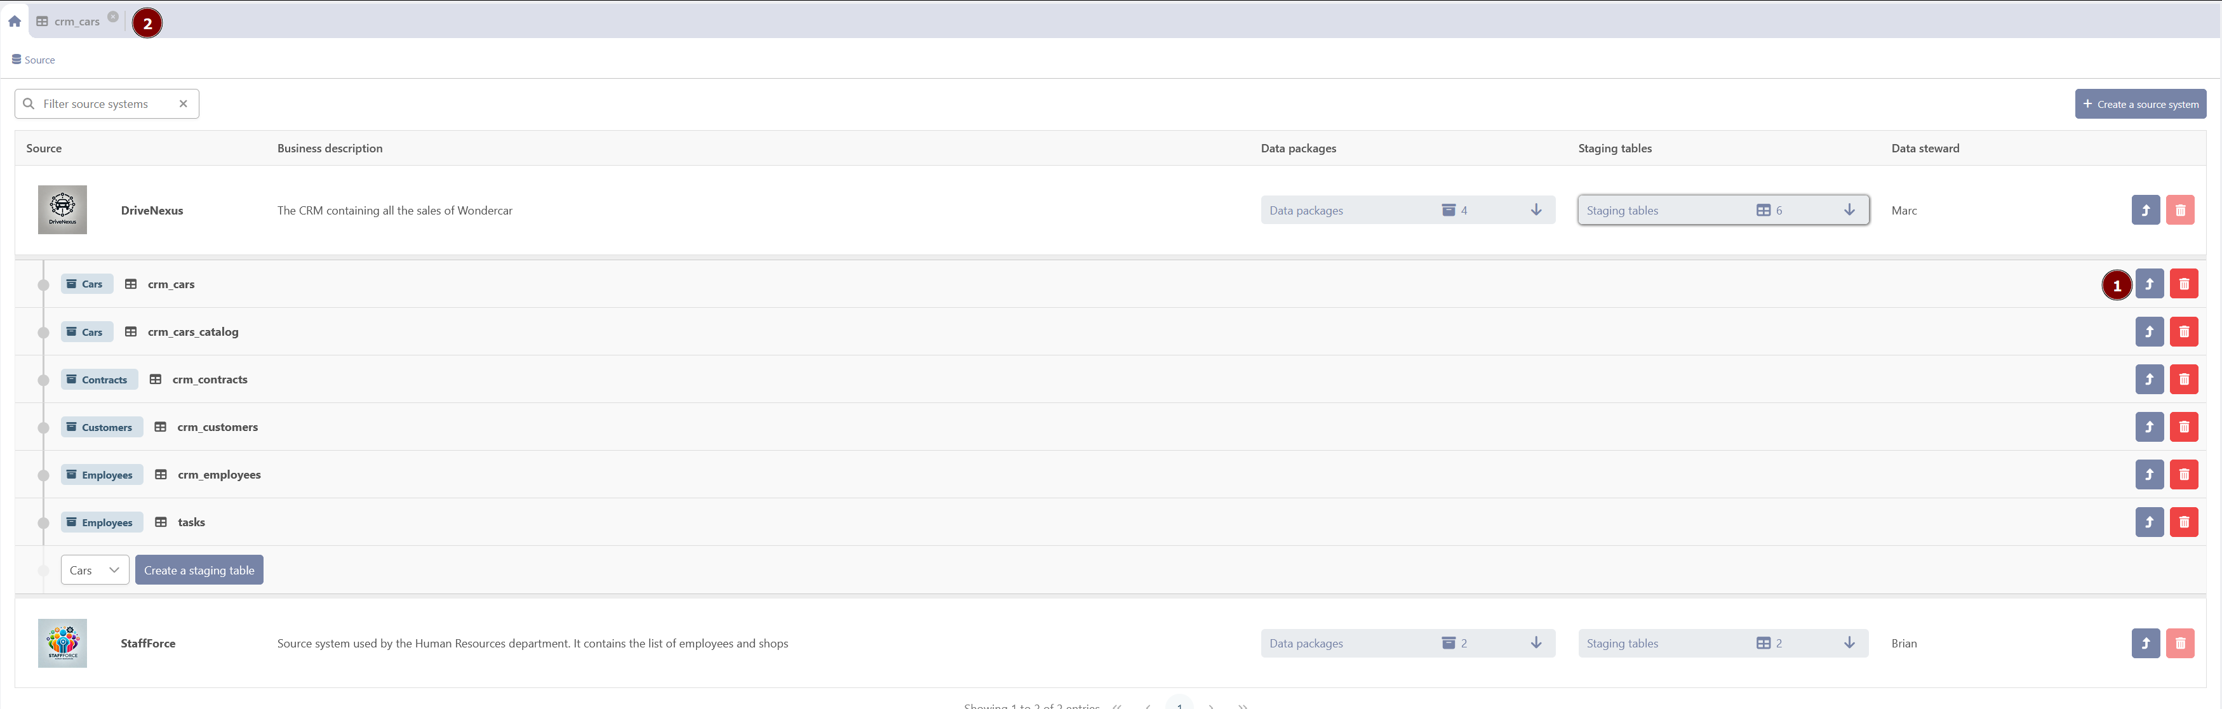Click the table icon beside crm_cars
Screen dimensions: 2222x709
131,284
